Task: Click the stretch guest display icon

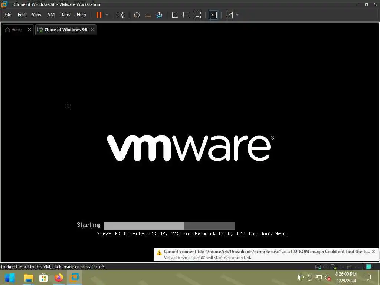Action: [229, 15]
